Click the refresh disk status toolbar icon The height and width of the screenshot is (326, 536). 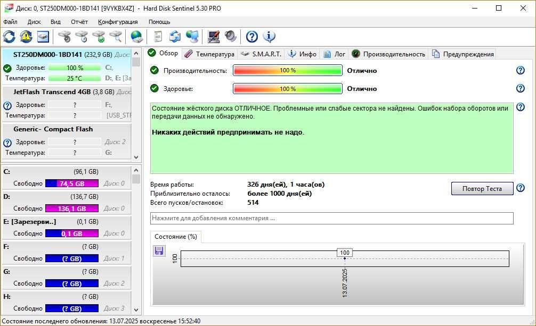[9, 37]
